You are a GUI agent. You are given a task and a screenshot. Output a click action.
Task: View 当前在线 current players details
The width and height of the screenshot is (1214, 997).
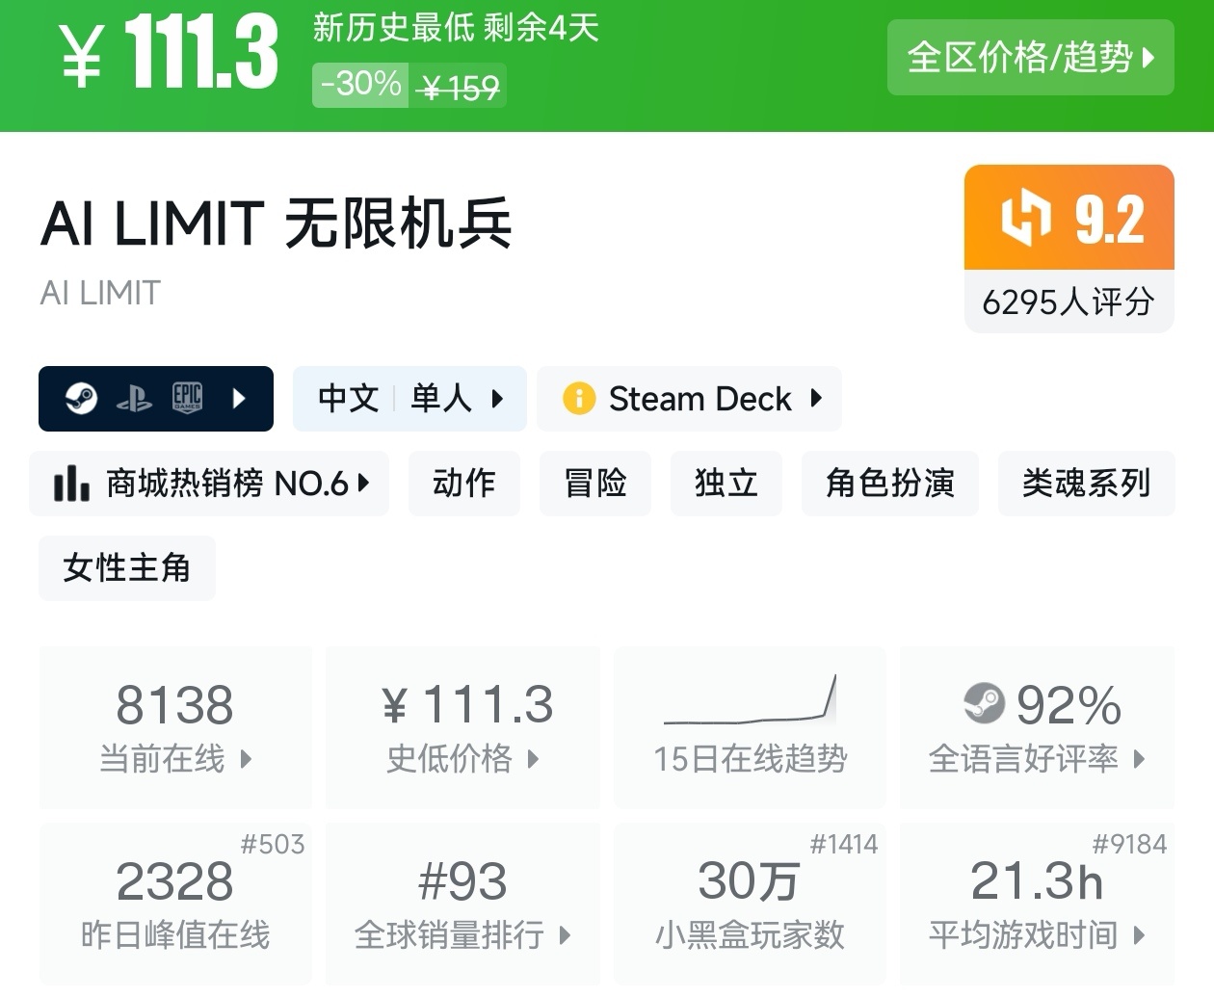pyautogui.click(x=175, y=727)
